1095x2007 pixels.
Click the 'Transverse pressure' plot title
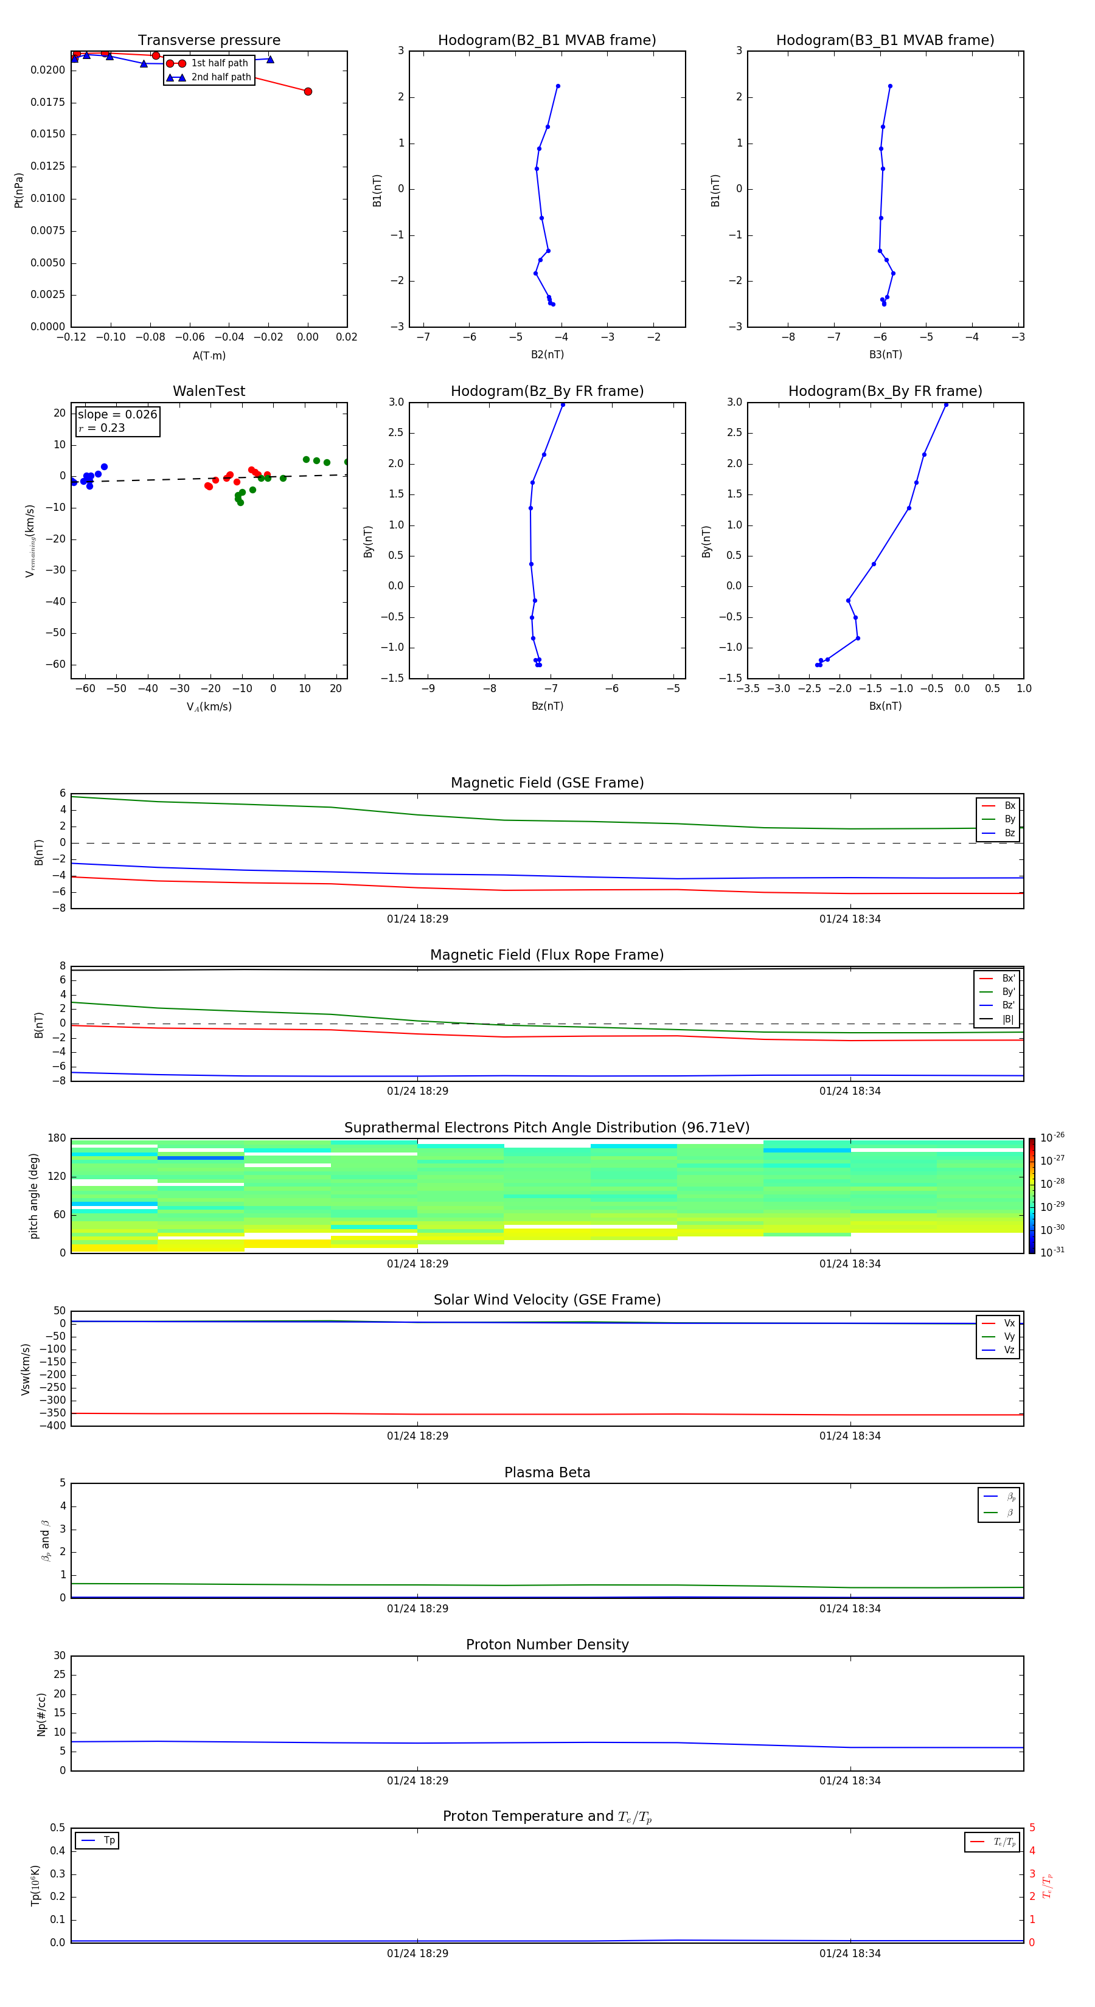(209, 41)
